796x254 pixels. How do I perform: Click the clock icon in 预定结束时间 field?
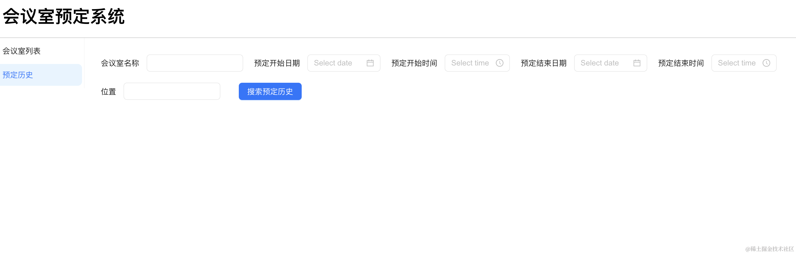click(x=766, y=63)
